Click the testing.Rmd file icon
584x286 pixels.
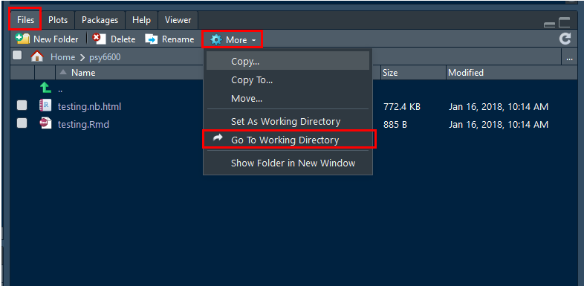click(x=45, y=123)
